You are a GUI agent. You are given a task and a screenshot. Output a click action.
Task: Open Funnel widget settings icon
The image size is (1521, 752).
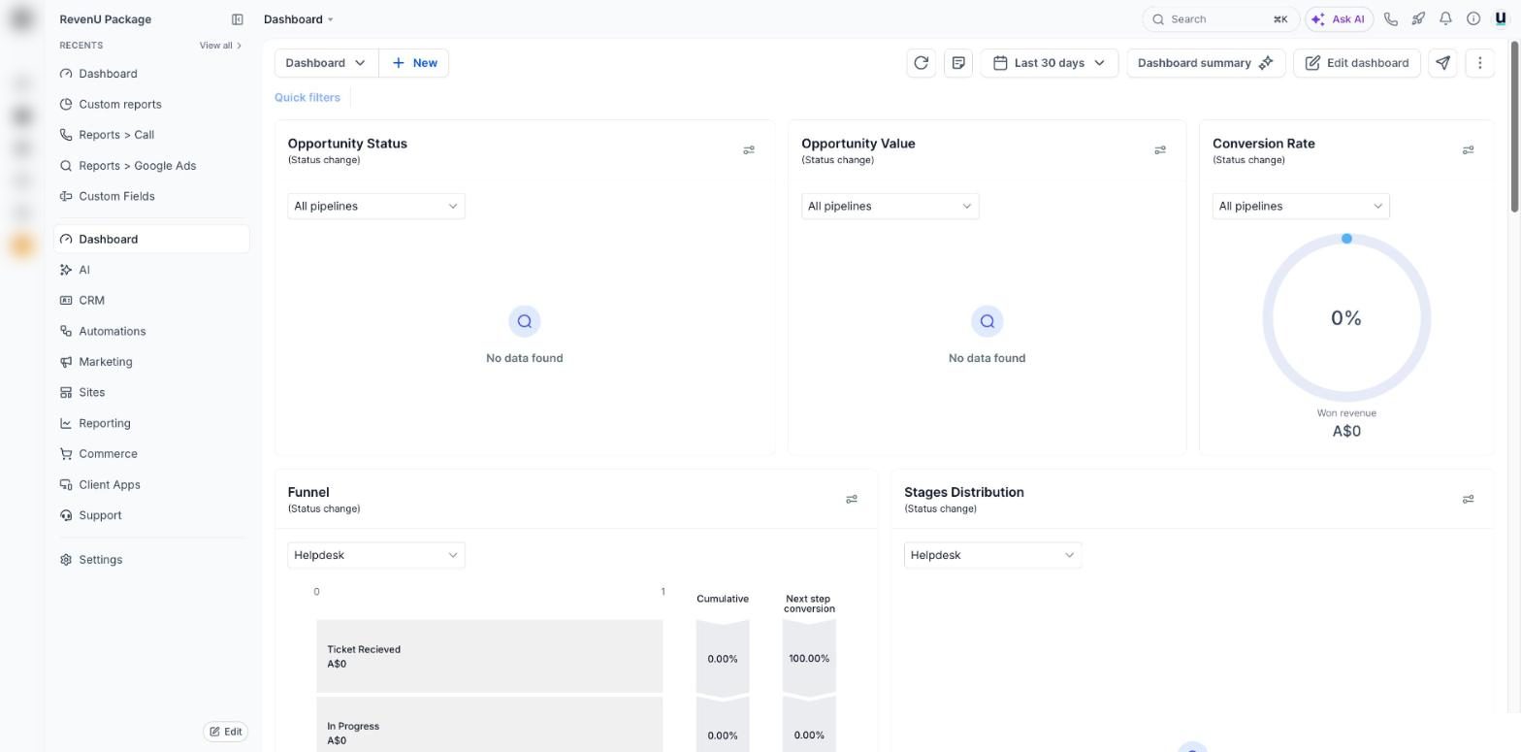click(x=852, y=500)
